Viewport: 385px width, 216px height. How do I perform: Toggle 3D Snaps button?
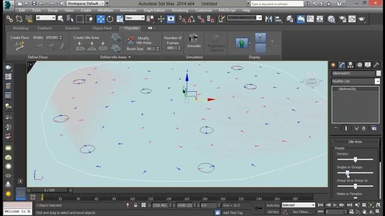point(182,19)
